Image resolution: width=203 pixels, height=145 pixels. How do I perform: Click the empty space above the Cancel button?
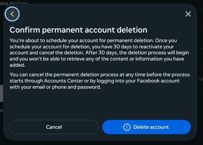tap(54, 109)
